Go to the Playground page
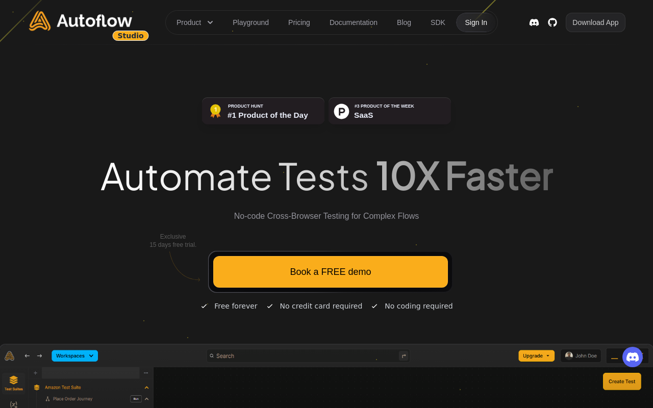 250,22
